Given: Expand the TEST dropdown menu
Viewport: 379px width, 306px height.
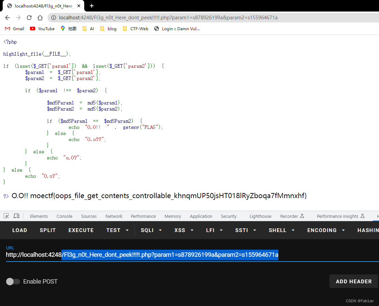Looking at the screenshot, I should tap(118, 230).
